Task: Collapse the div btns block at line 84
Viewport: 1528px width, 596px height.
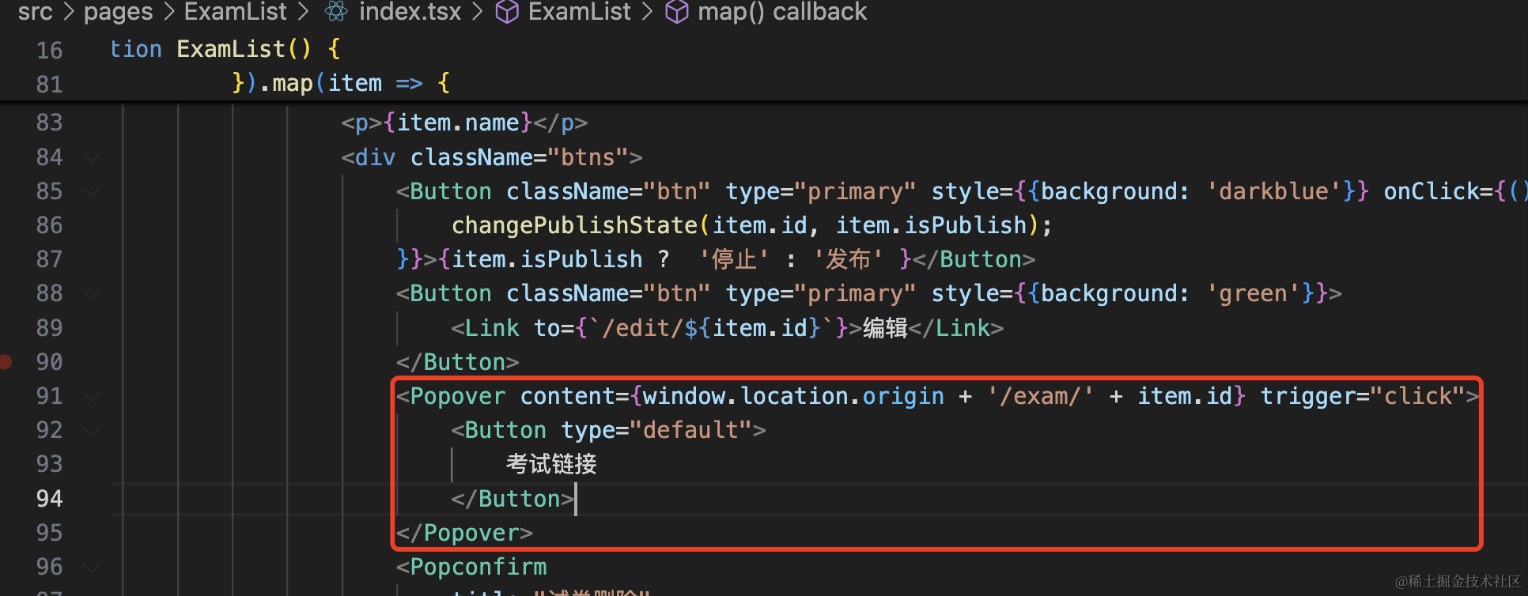Action: point(92,158)
